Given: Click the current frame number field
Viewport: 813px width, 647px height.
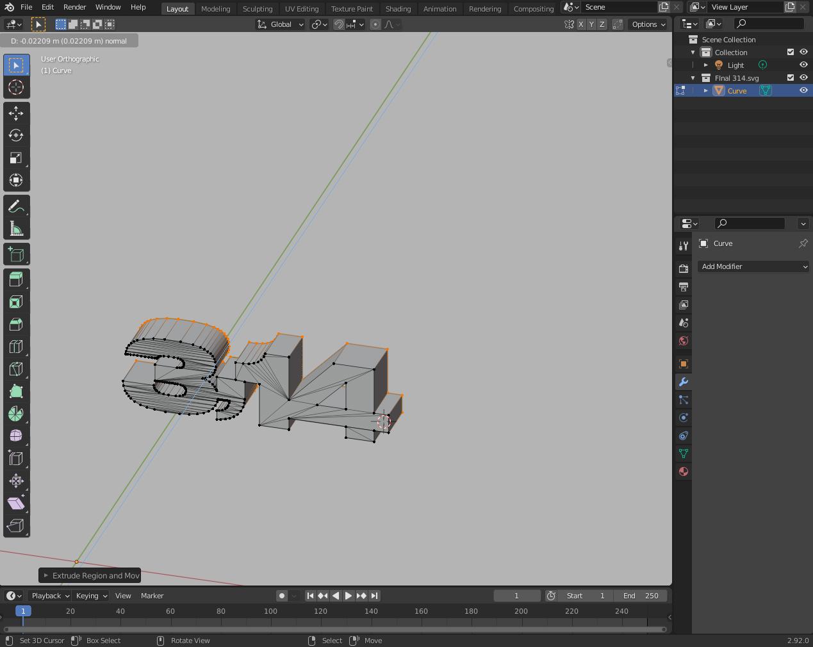Looking at the screenshot, I should pos(517,596).
